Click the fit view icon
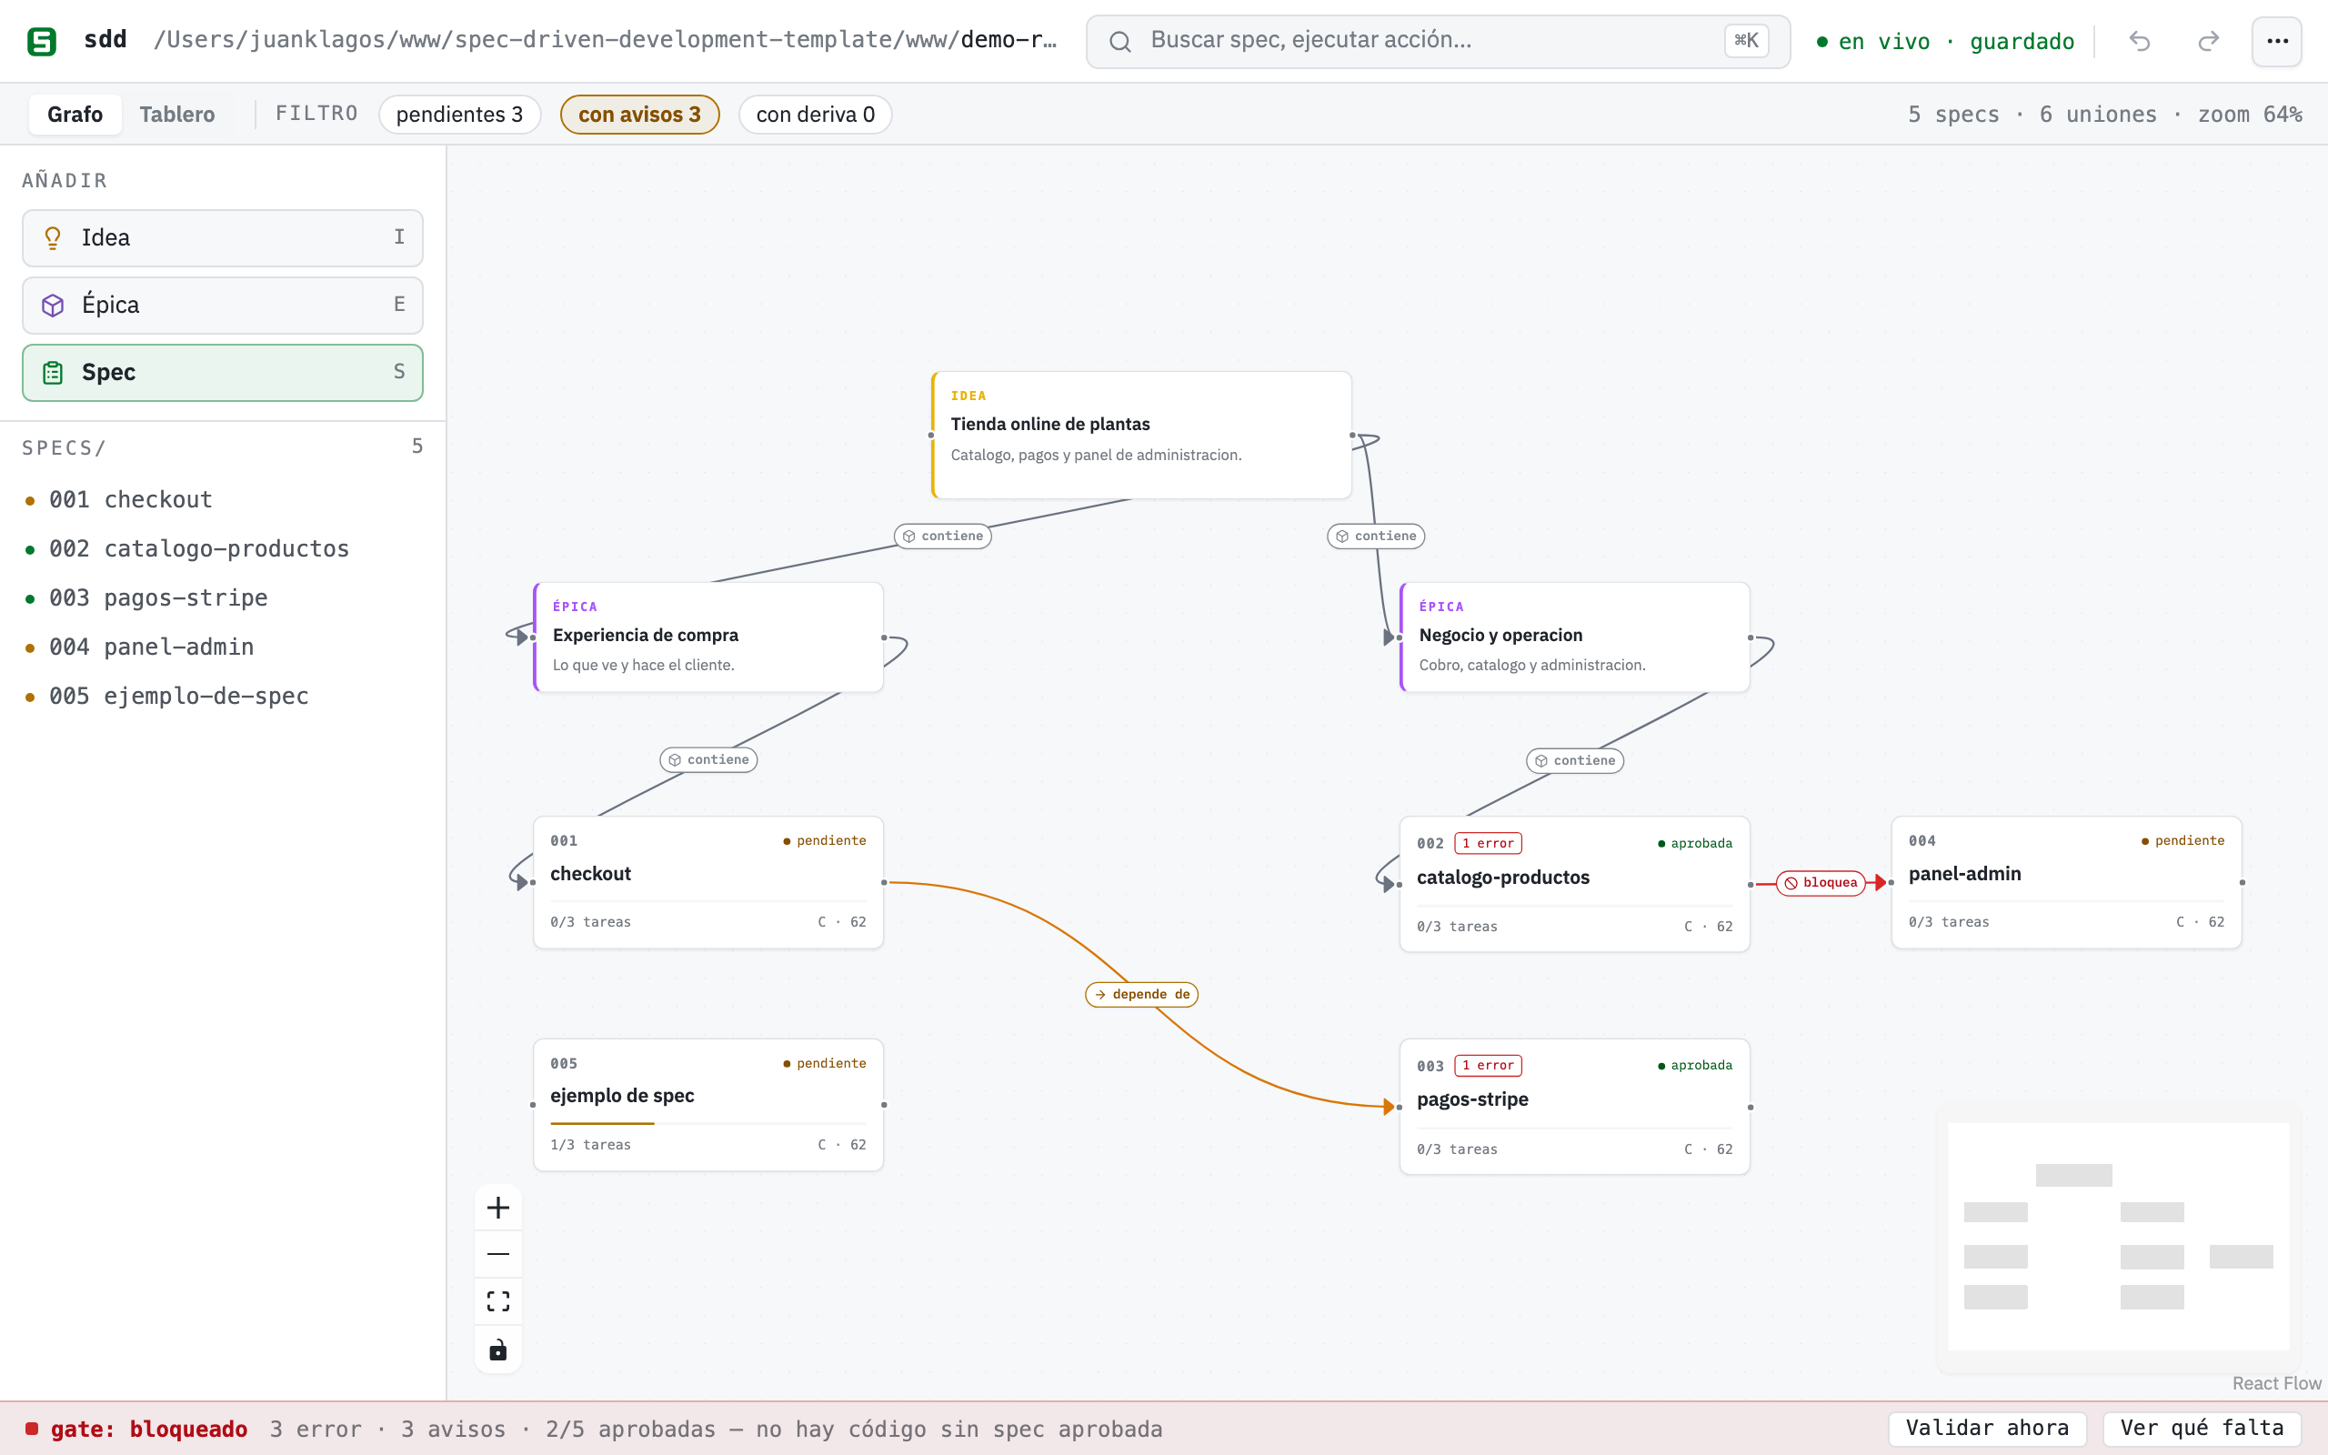This screenshot has width=2328, height=1455. [x=498, y=1301]
